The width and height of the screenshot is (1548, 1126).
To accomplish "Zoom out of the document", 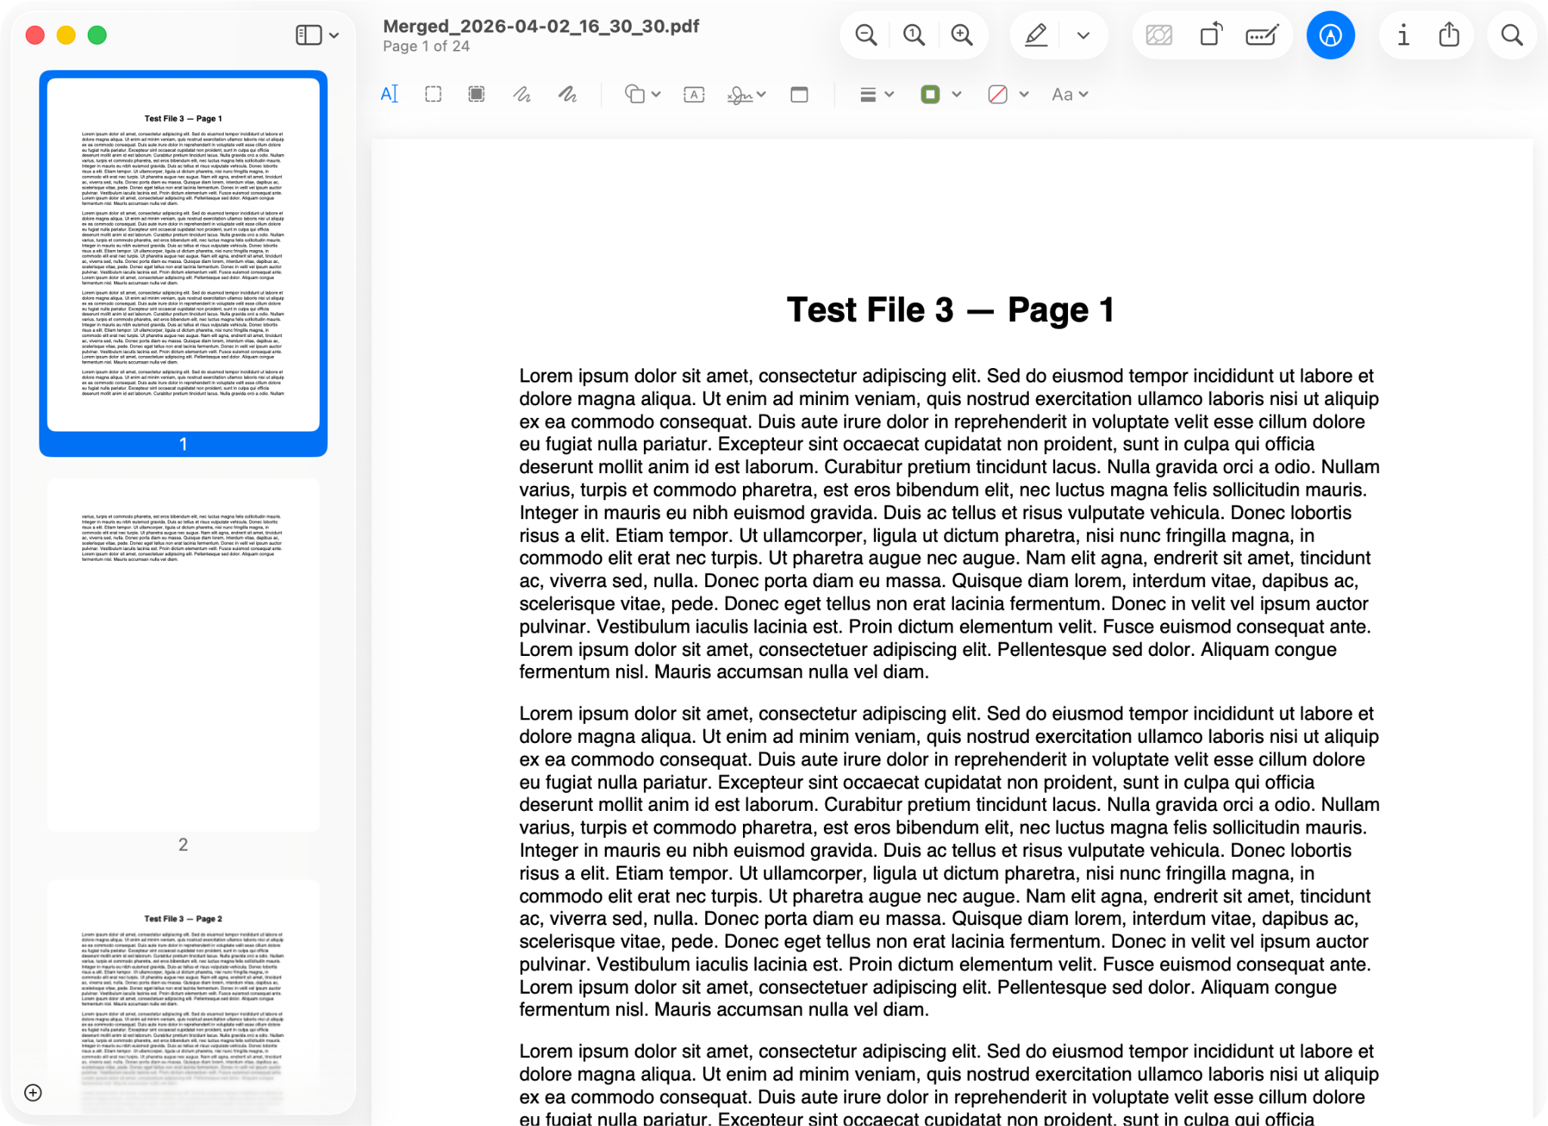I will [865, 35].
